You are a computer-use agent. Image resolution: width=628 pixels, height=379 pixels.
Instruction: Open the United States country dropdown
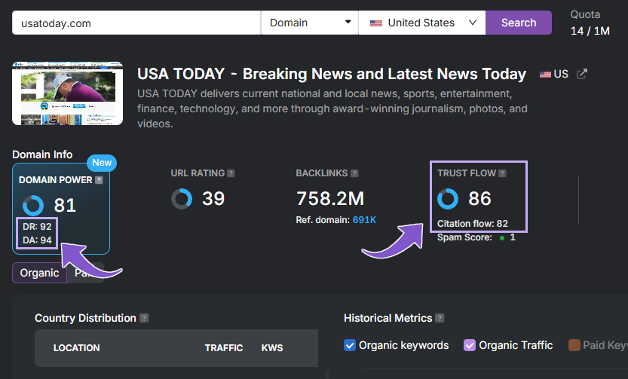tap(422, 23)
